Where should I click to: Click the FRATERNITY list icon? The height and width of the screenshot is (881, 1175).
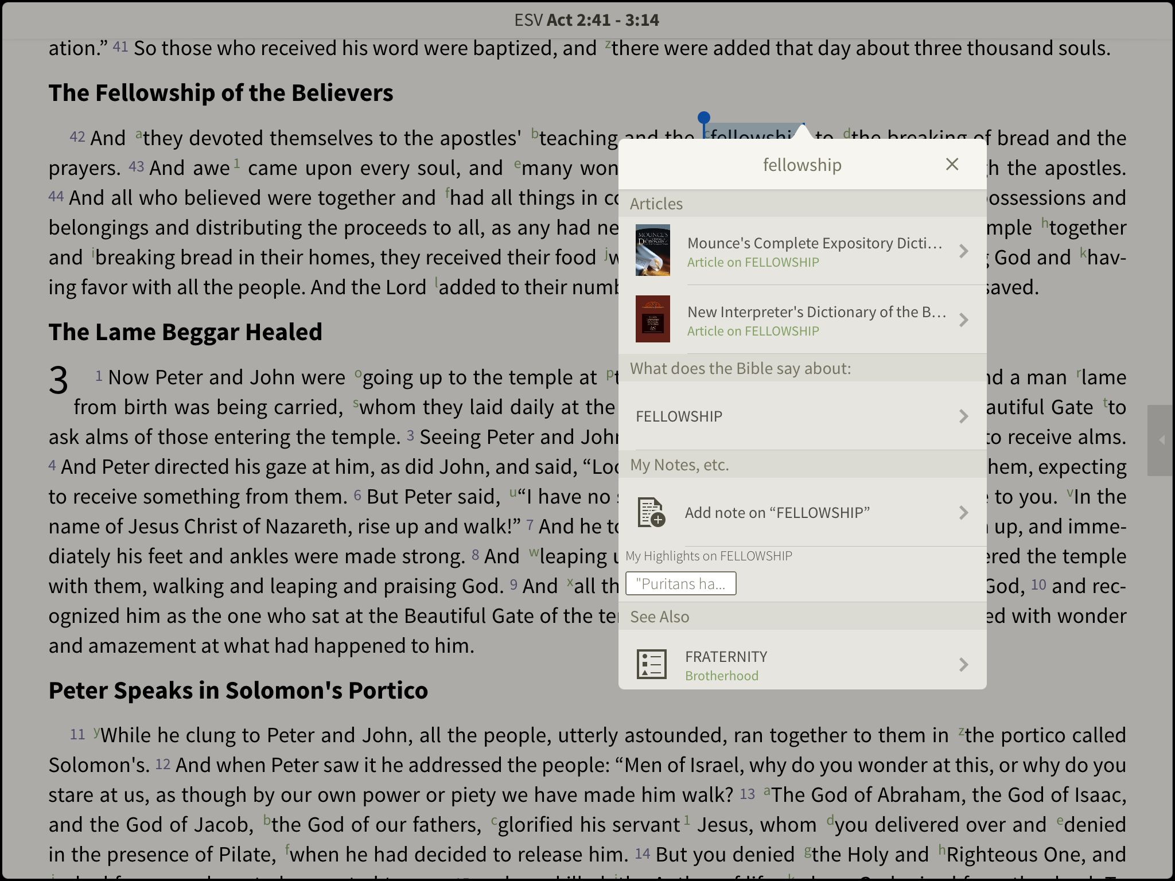[x=652, y=664]
